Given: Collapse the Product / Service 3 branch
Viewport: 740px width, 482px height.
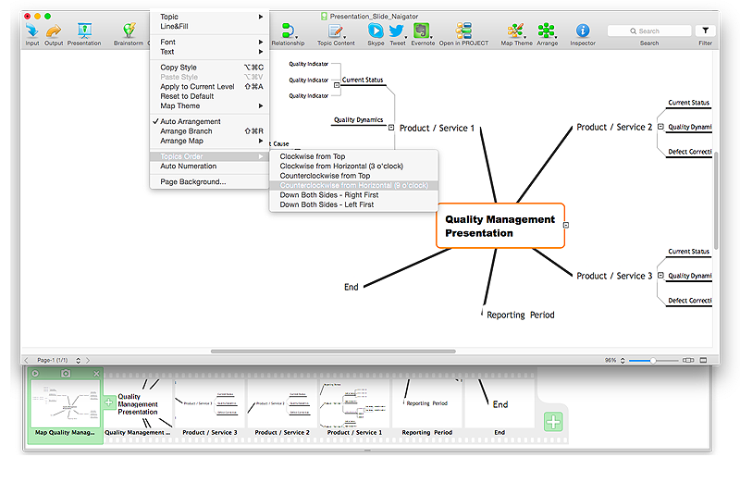Looking at the screenshot, I should [660, 275].
